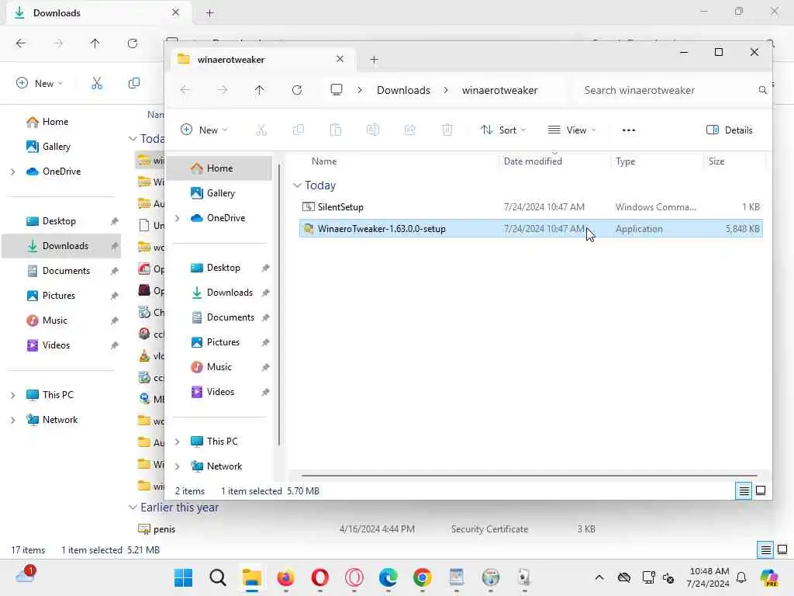The image size is (794, 596).
Task: Show hidden system tray icons
Action: (599, 577)
